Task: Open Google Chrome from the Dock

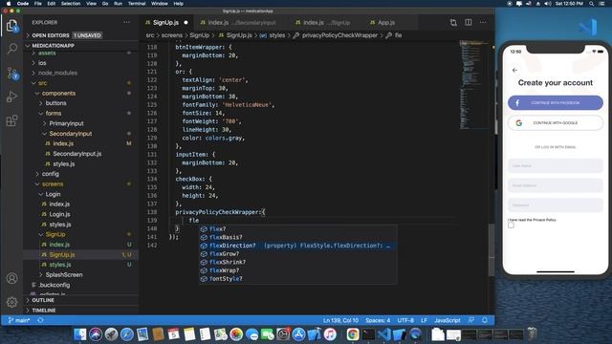Action: pos(353,334)
